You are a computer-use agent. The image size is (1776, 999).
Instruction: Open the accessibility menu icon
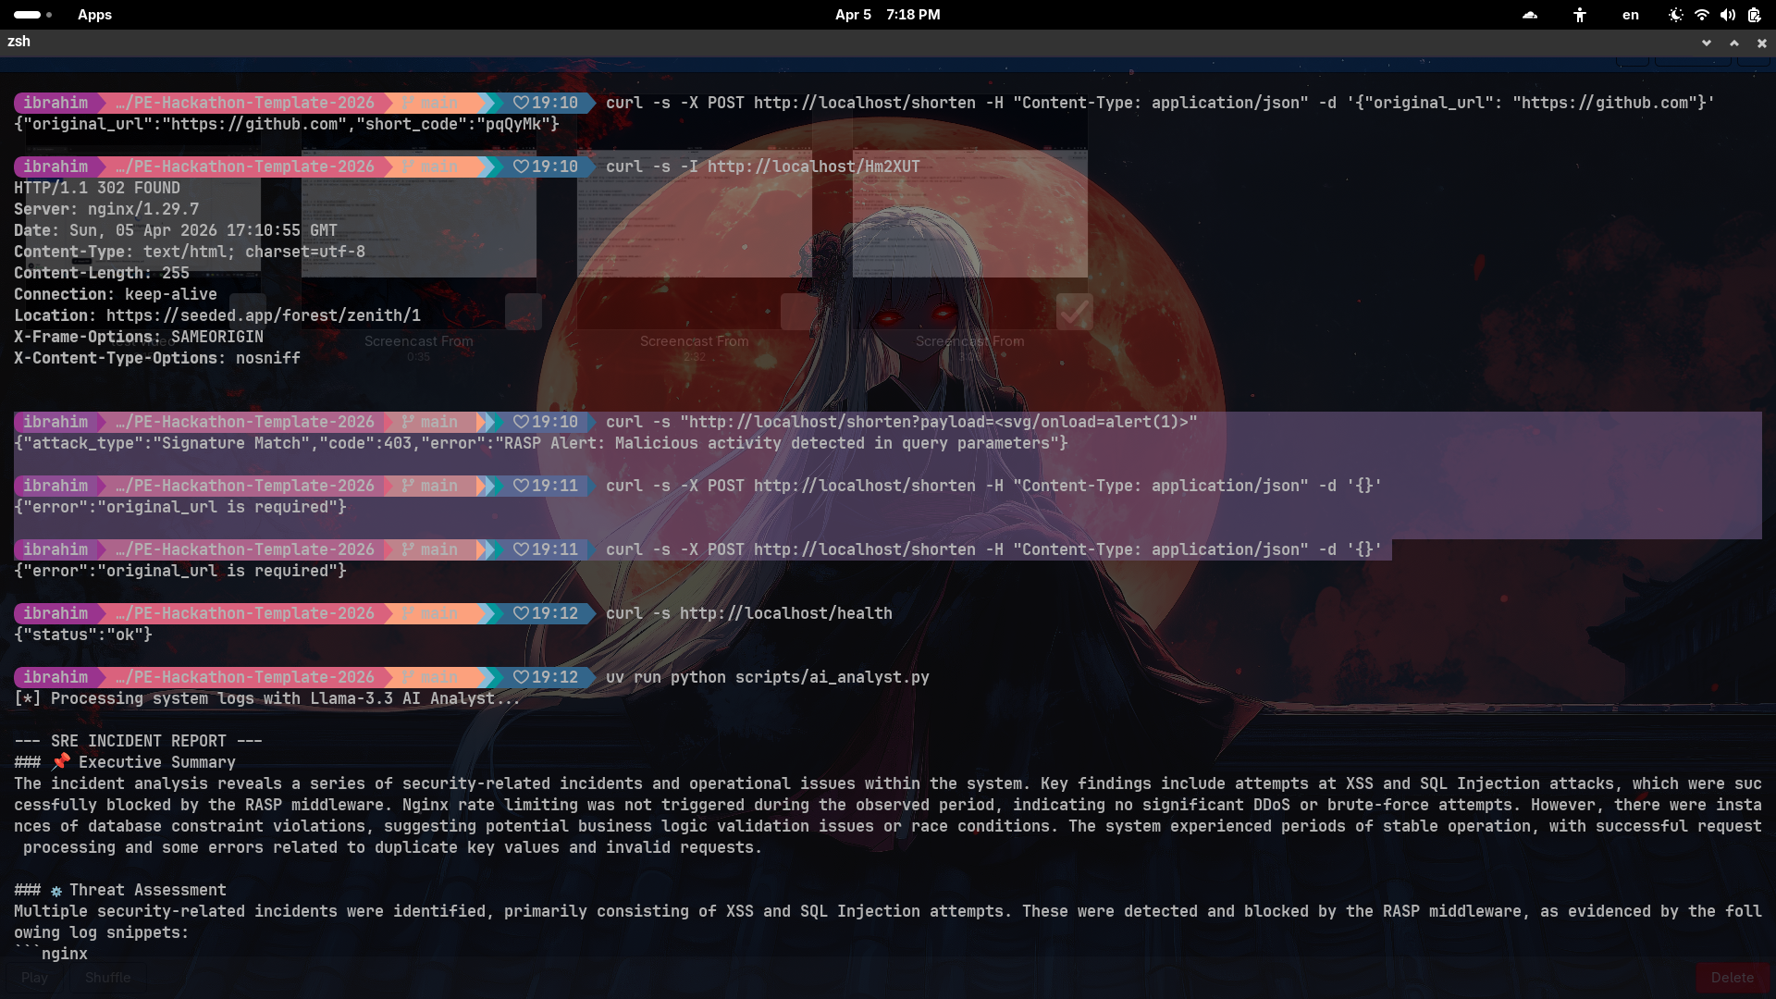coord(1580,15)
